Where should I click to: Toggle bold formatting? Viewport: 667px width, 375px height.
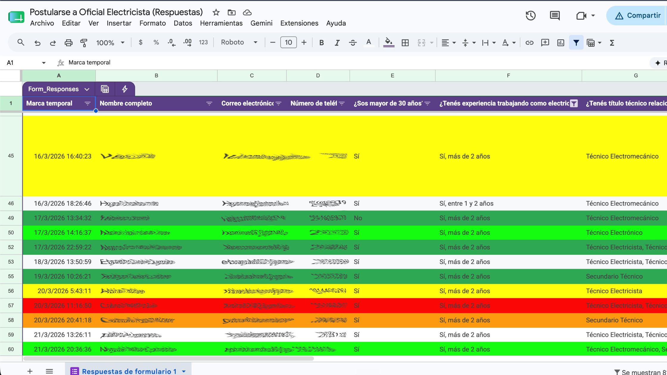(322, 43)
